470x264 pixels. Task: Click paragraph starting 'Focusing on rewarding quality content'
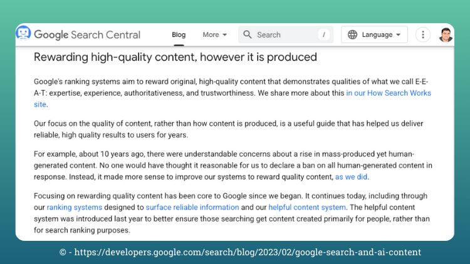pos(232,213)
